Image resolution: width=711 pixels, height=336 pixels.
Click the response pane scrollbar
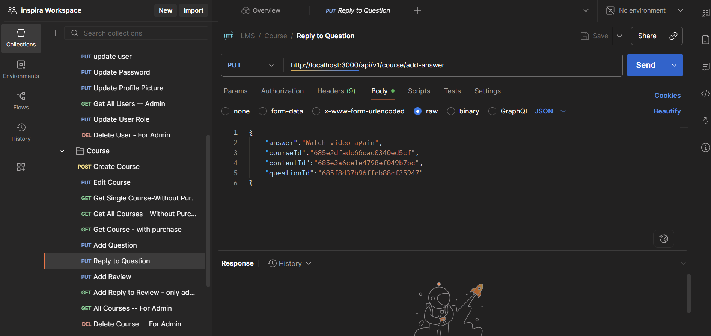(x=688, y=293)
